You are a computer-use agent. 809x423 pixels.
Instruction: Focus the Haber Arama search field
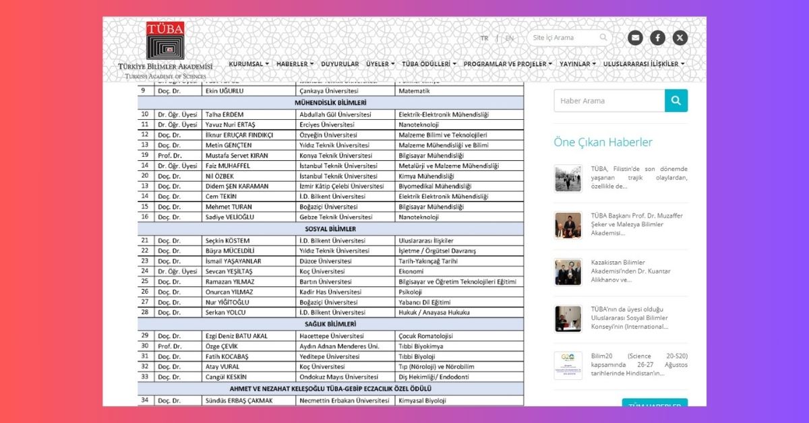pyautogui.click(x=609, y=101)
